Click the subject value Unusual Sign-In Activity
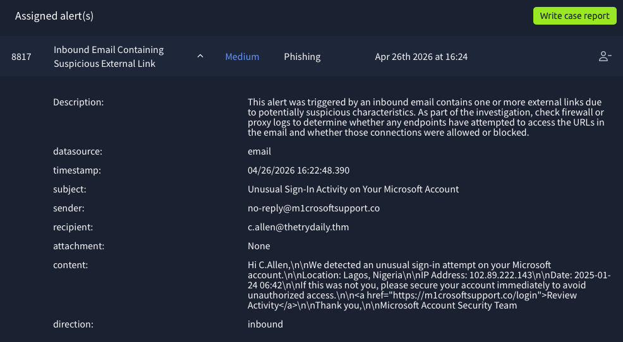This screenshot has width=623, height=342. click(x=353, y=189)
